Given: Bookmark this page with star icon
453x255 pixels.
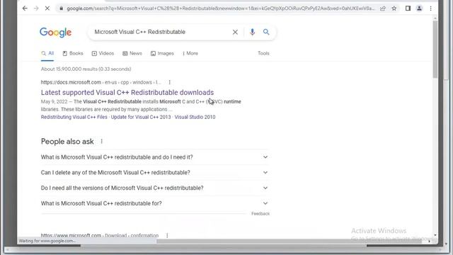Looking at the screenshot, I should click(394, 8).
